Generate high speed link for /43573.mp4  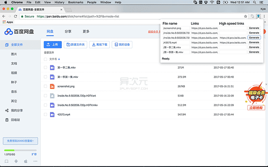[254, 42]
